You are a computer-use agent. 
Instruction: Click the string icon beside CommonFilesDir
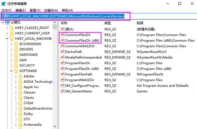(x=62, y=35)
